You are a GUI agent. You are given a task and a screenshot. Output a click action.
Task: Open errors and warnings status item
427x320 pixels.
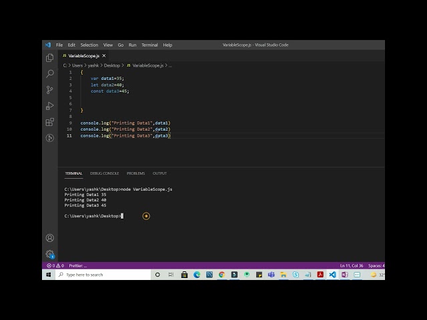(x=55, y=265)
